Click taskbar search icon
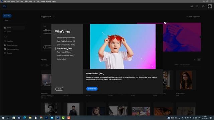This screenshot has width=214, height=120. 8,118
